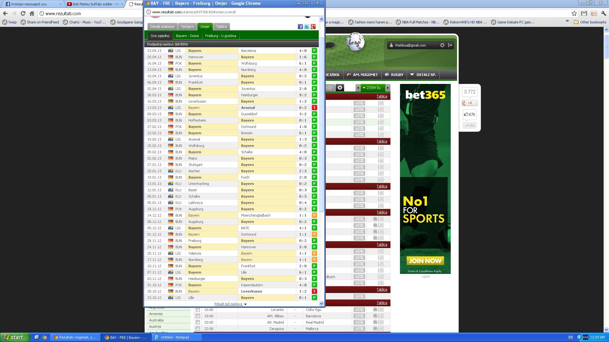609x342 pixels.
Task: Tick checkbox for Levante vs Celta Vigo
Action: click(198, 310)
